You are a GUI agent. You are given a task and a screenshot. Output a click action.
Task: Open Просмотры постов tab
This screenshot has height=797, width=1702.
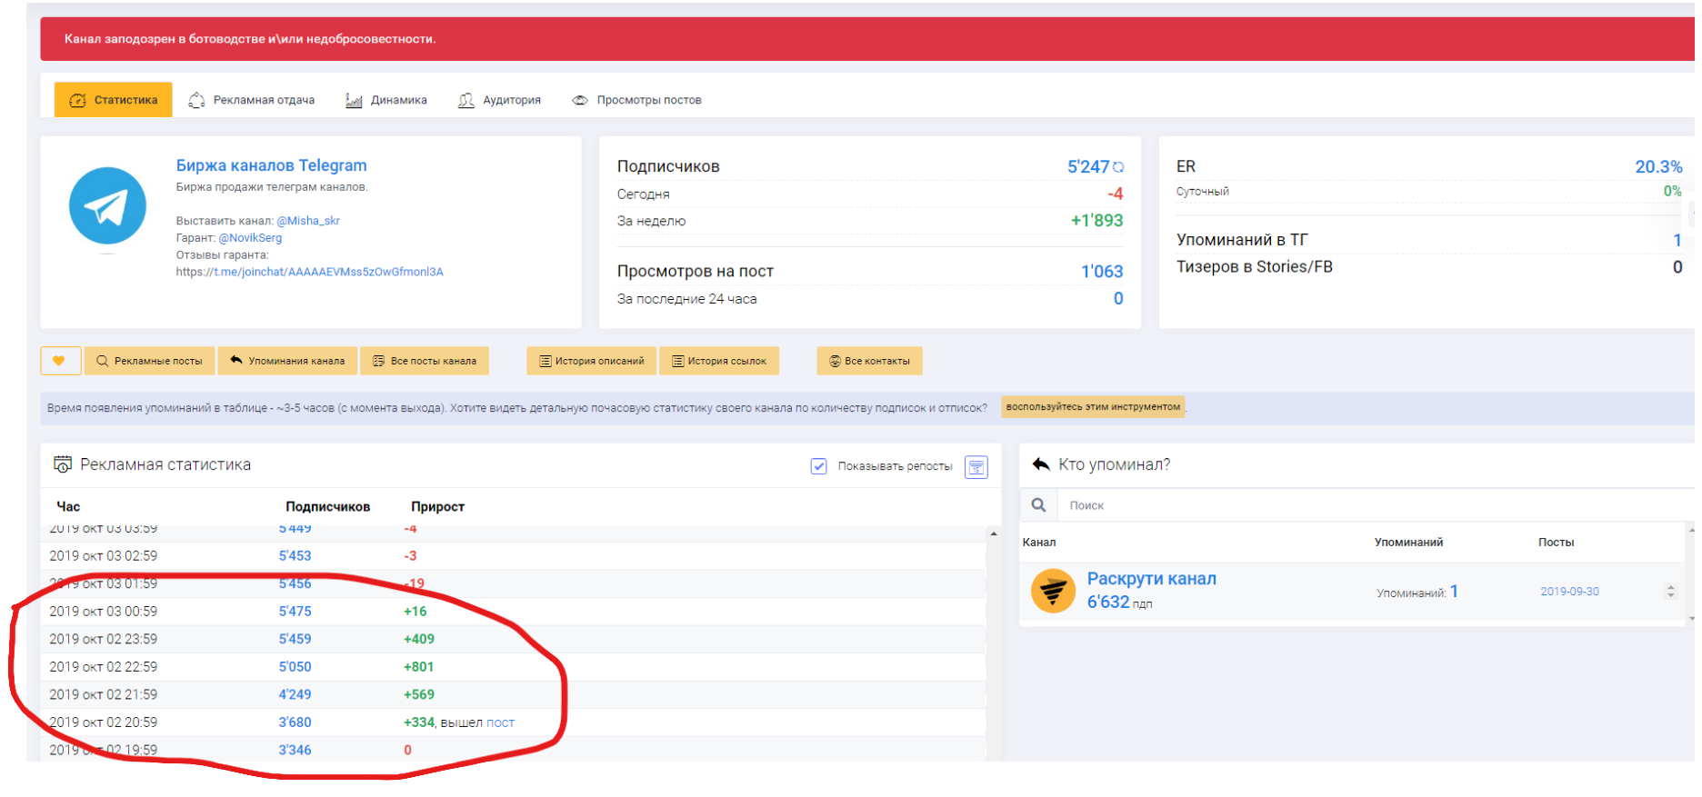(636, 100)
